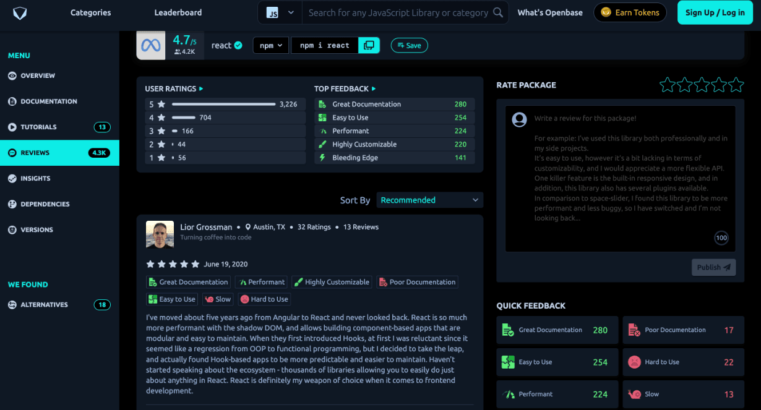Click the Meta package logo
The height and width of the screenshot is (410, 761).
(x=151, y=45)
